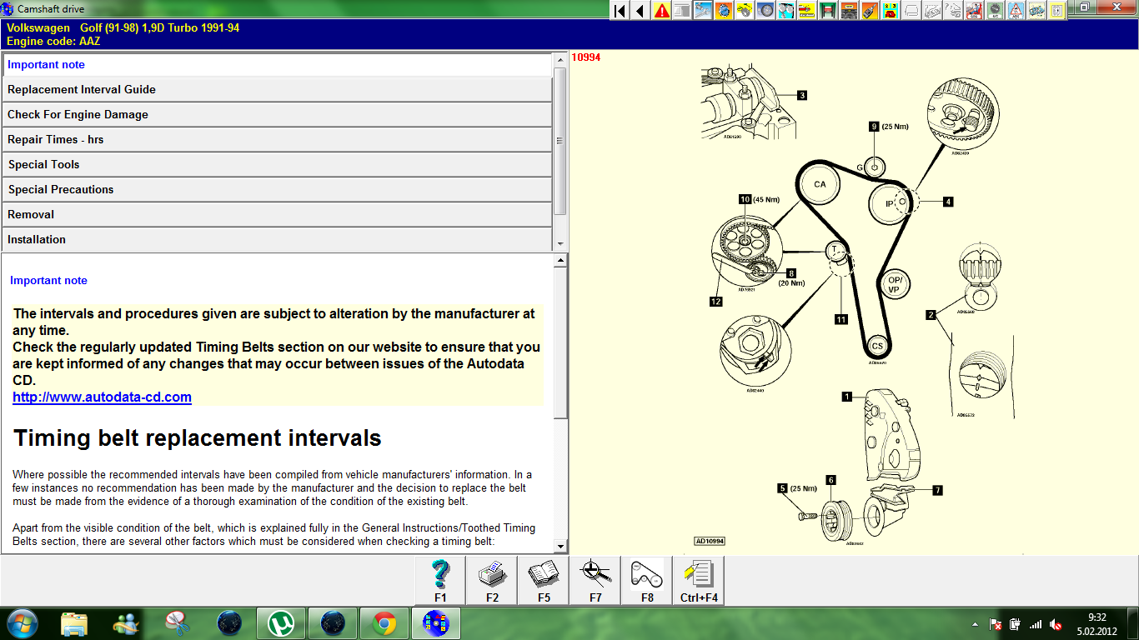
Task: Show hidden system tray icons arrow
Action: pos(976,624)
